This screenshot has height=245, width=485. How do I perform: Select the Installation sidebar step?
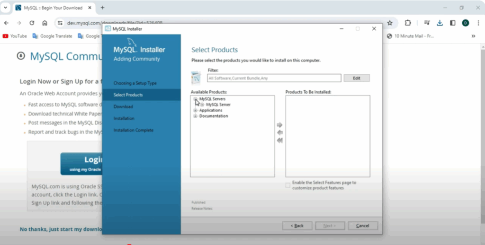coord(124,118)
